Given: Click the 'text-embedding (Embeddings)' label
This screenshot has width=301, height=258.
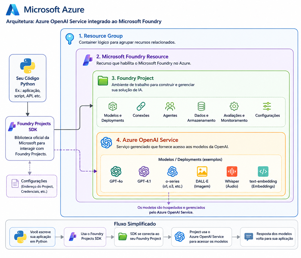Looking at the screenshot, I should coord(263,184).
